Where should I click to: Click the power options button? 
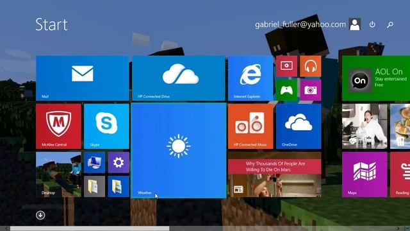372,24
